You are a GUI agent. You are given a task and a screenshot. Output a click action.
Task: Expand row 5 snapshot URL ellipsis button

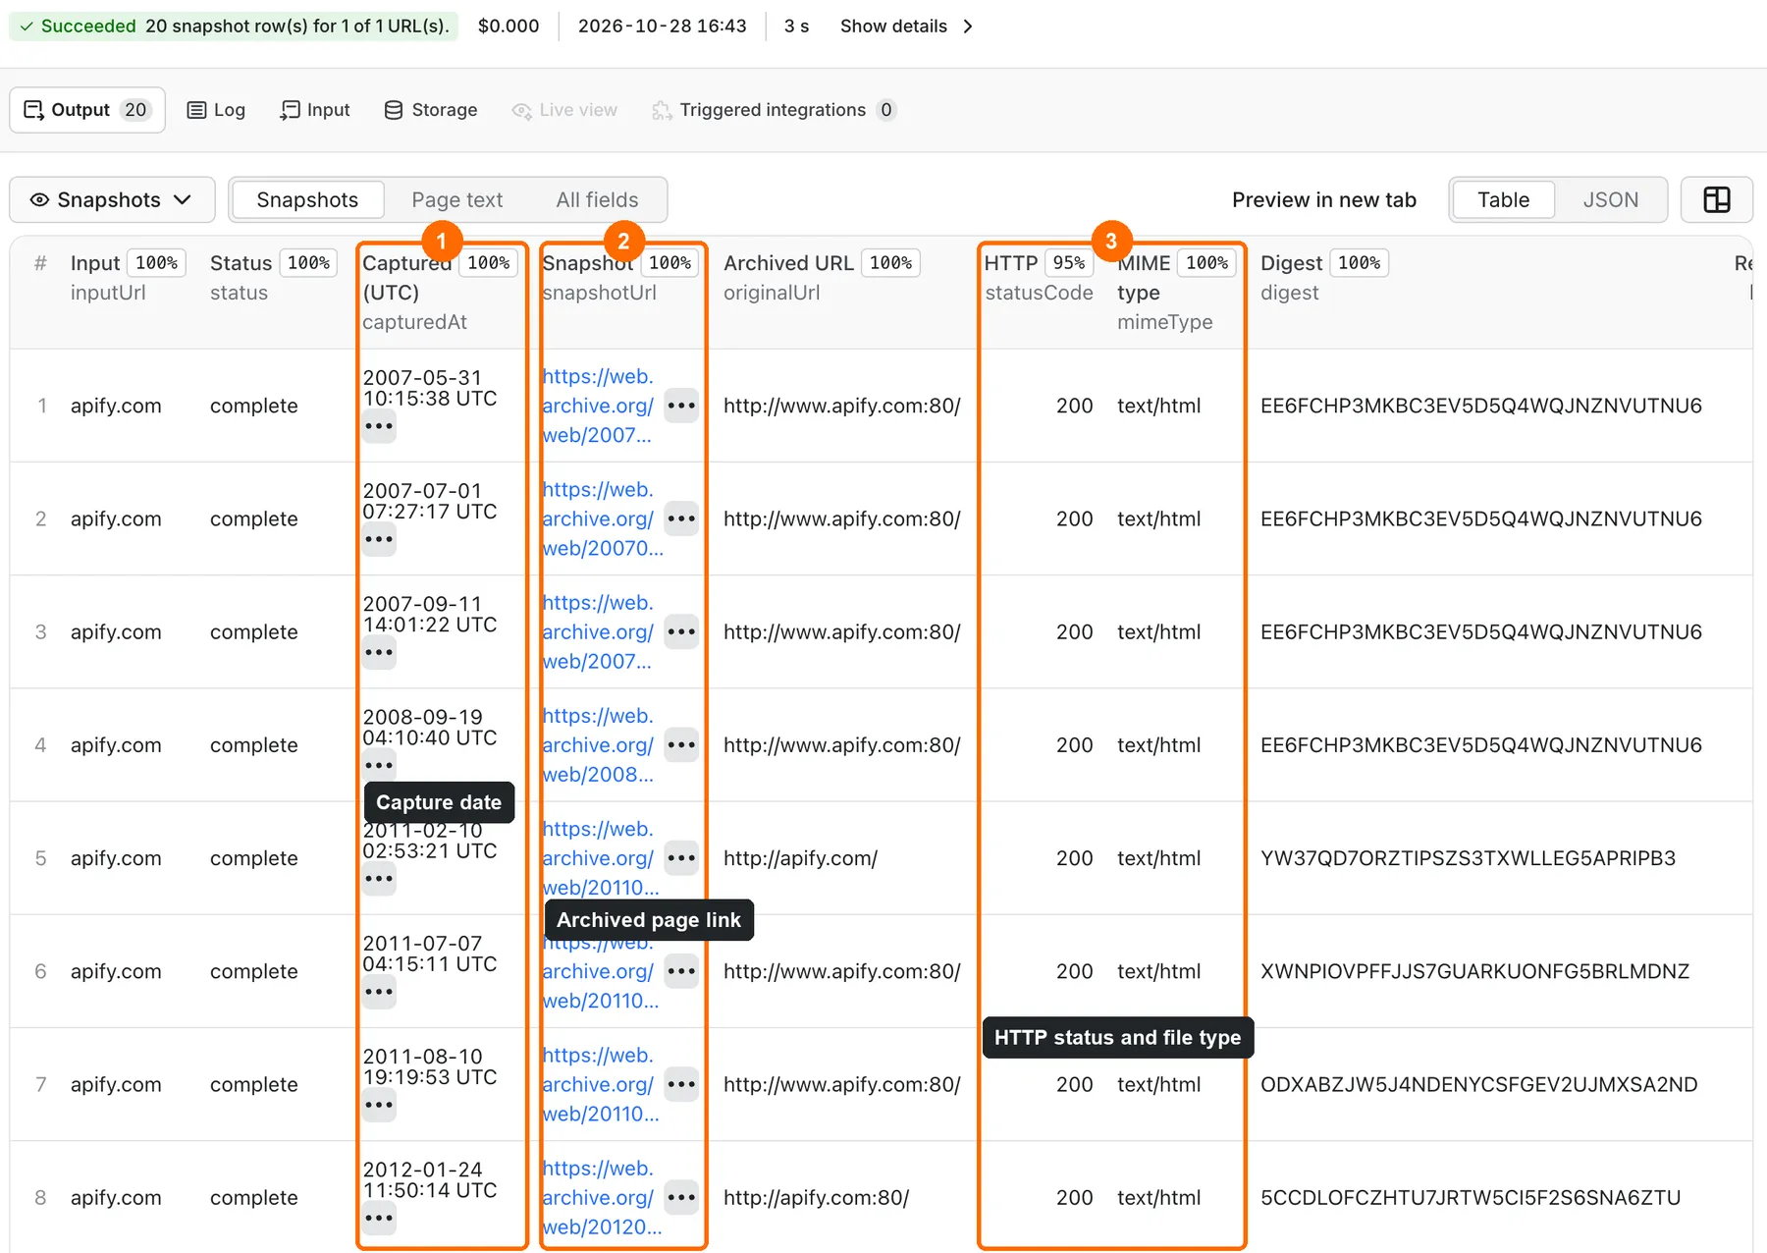[681, 858]
